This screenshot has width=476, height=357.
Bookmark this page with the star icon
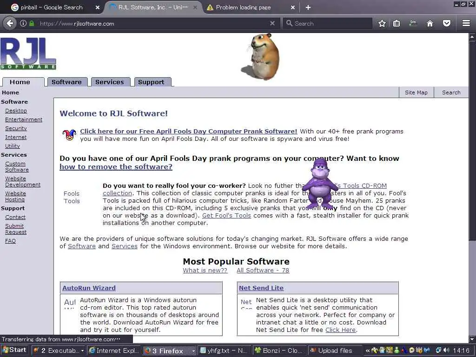(x=382, y=23)
